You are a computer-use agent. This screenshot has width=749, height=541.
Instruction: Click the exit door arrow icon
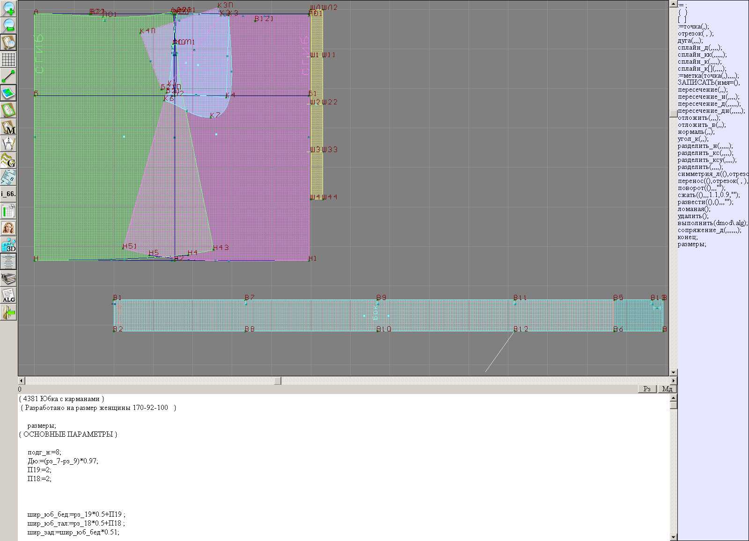(8, 312)
